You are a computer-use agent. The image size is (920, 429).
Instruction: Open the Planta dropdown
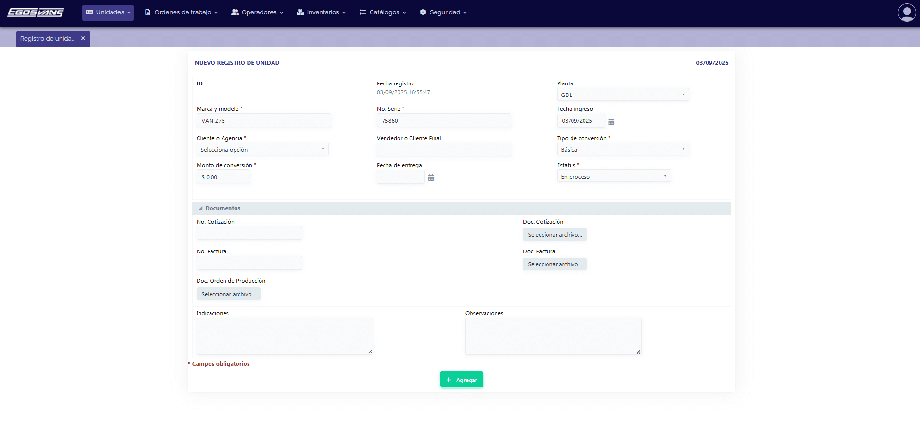[622, 95]
